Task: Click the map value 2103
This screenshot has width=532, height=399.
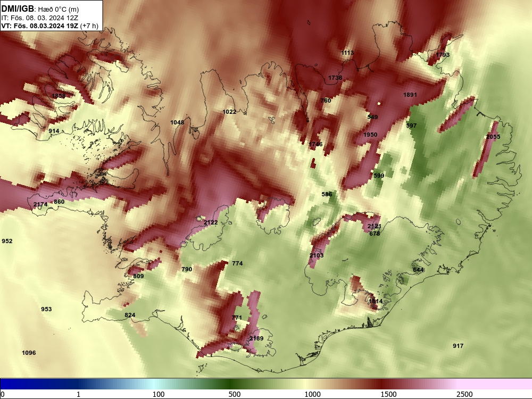Action: click(x=317, y=255)
